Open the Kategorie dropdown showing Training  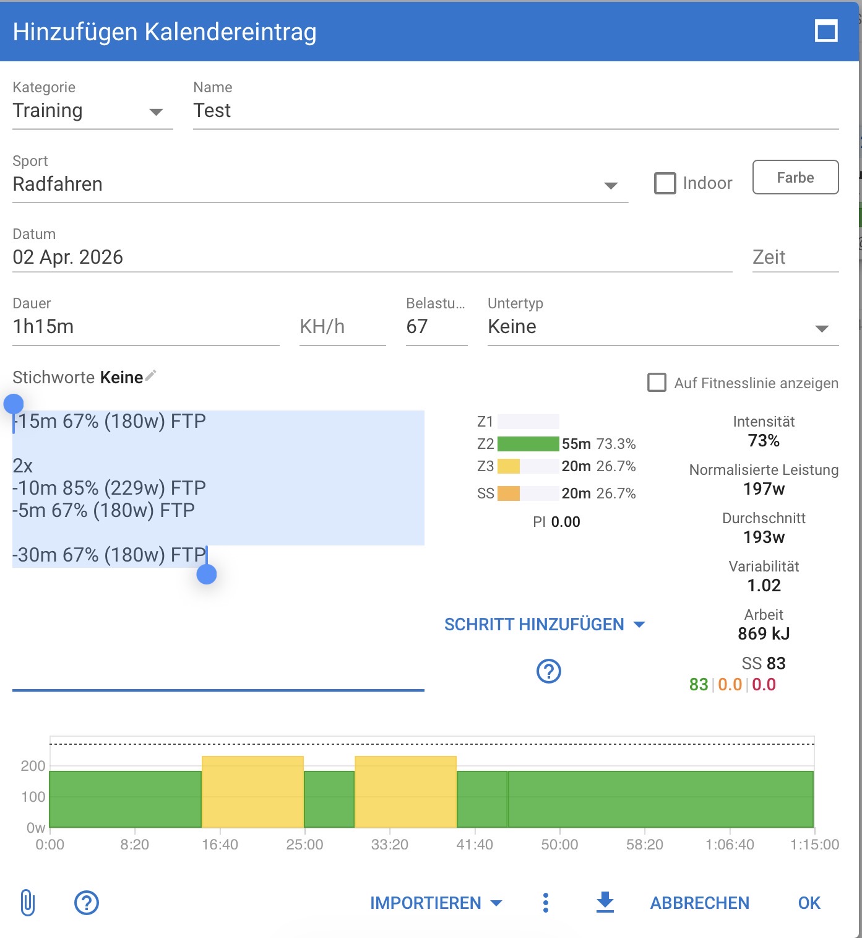click(92, 111)
